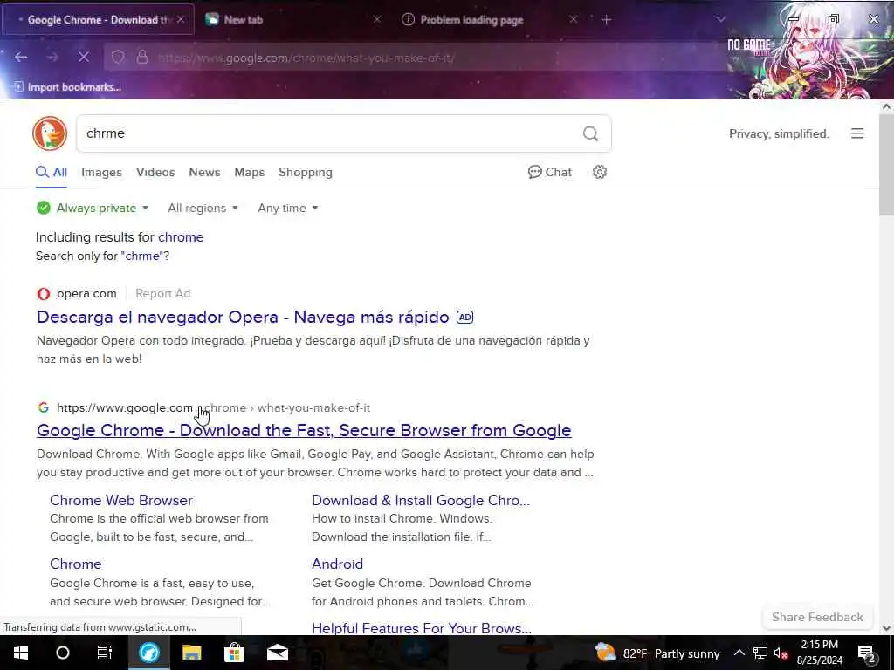Stop loading the page with X button
The image size is (894, 670).
[84, 57]
